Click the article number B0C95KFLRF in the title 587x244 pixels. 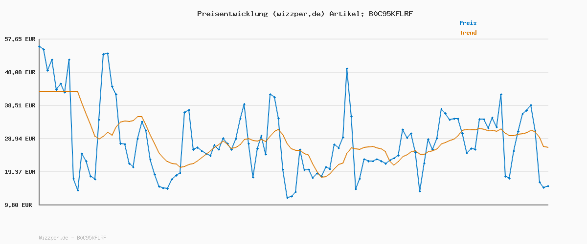[x=390, y=14]
